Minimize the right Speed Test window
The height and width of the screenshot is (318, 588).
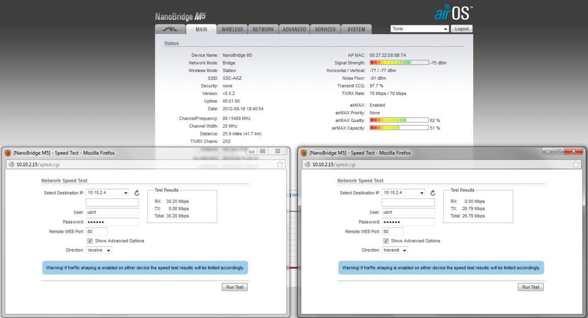pyautogui.click(x=548, y=151)
